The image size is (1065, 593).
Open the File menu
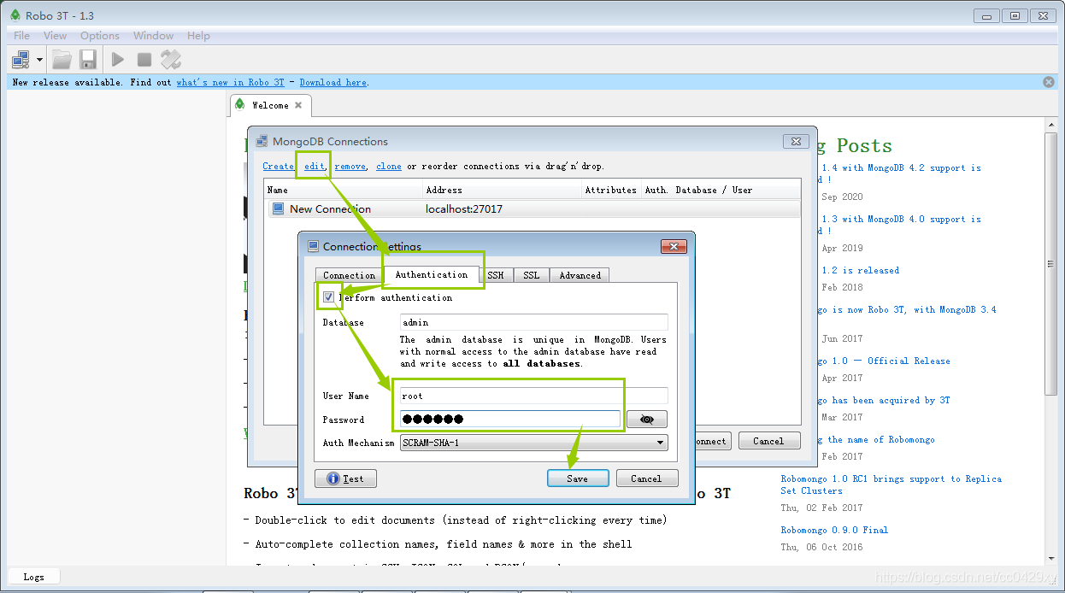pyautogui.click(x=21, y=36)
